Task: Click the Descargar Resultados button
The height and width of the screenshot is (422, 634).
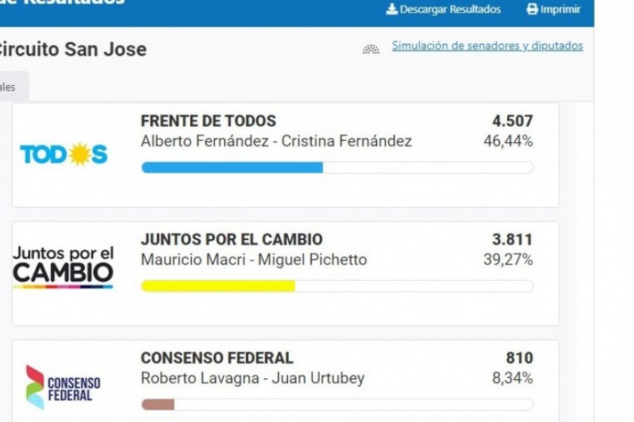Action: pos(444,9)
